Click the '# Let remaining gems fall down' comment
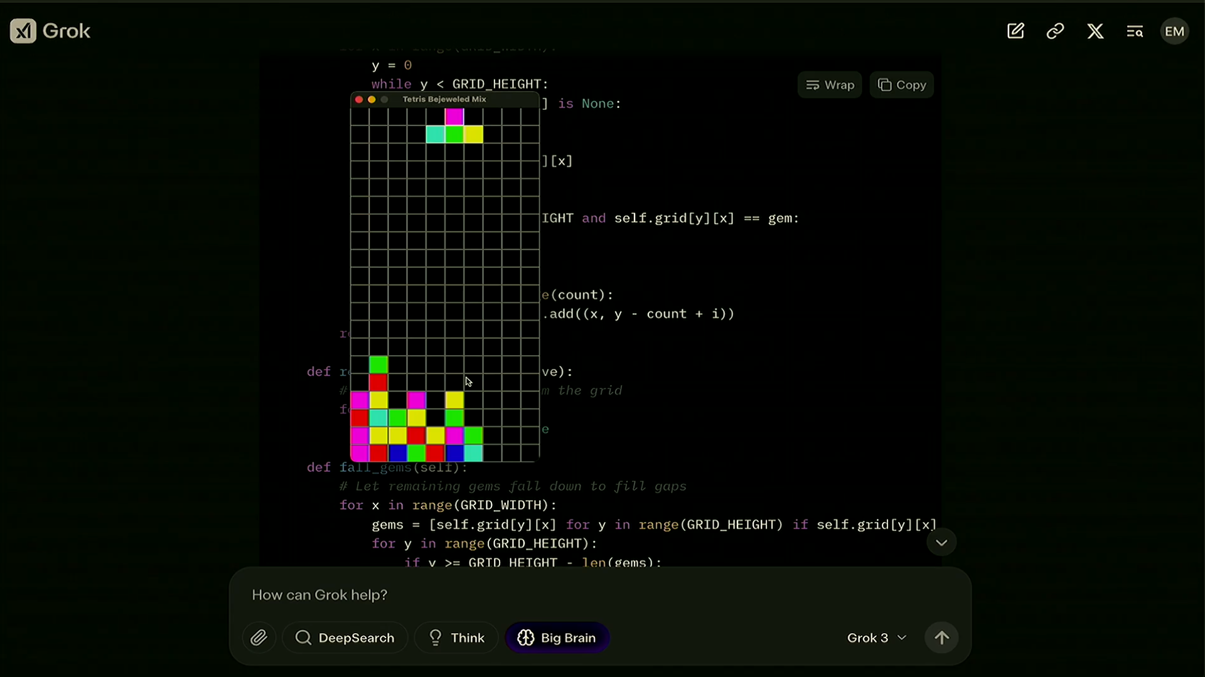The height and width of the screenshot is (677, 1205). point(513,486)
